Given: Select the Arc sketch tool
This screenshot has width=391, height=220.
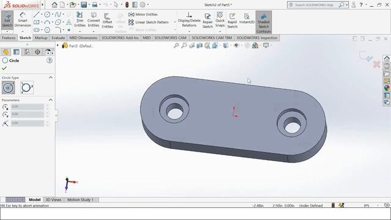Looking at the screenshot, I should coord(47,22).
